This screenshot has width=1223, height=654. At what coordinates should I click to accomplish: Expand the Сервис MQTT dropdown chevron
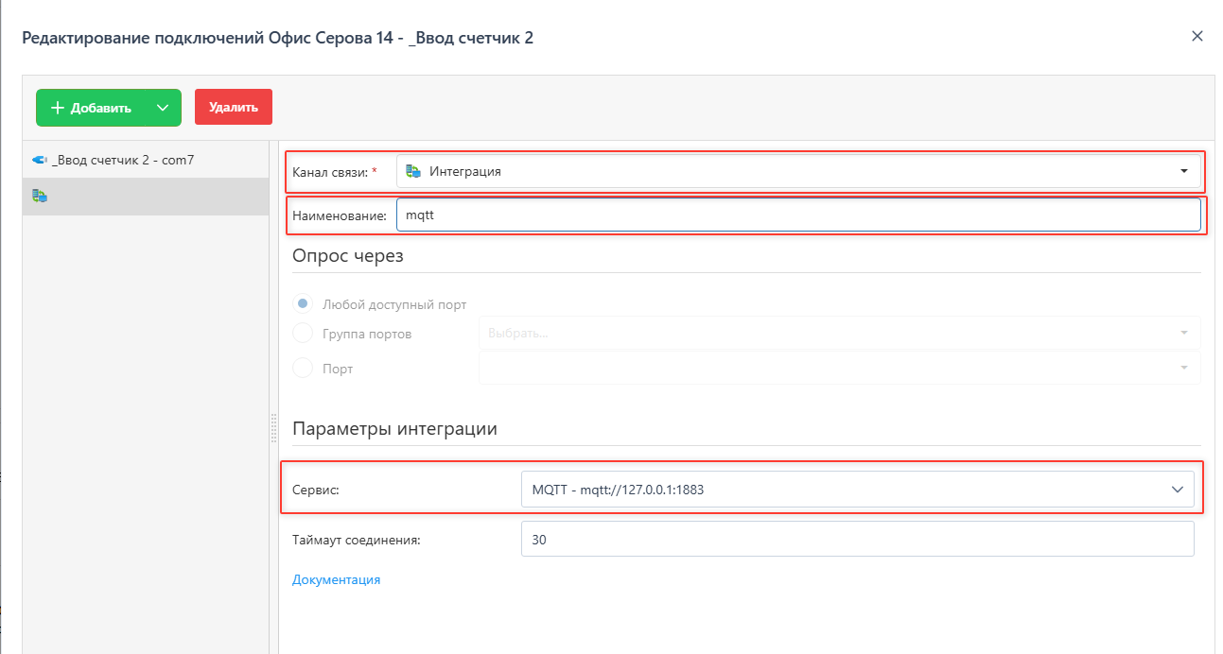(1177, 490)
